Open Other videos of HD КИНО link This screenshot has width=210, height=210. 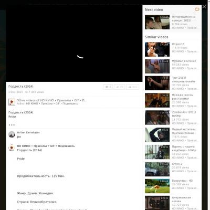pos(52,100)
